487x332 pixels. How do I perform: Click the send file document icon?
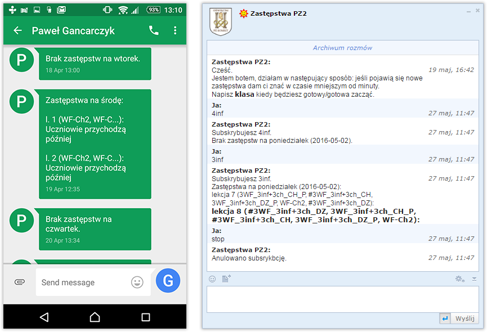pos(226,279)
